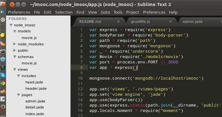The height and width of the screenshot is (117, 222).
Task: Place cursor on './models/movie' string
Action: pyautogui.click(x=160, y=56)
